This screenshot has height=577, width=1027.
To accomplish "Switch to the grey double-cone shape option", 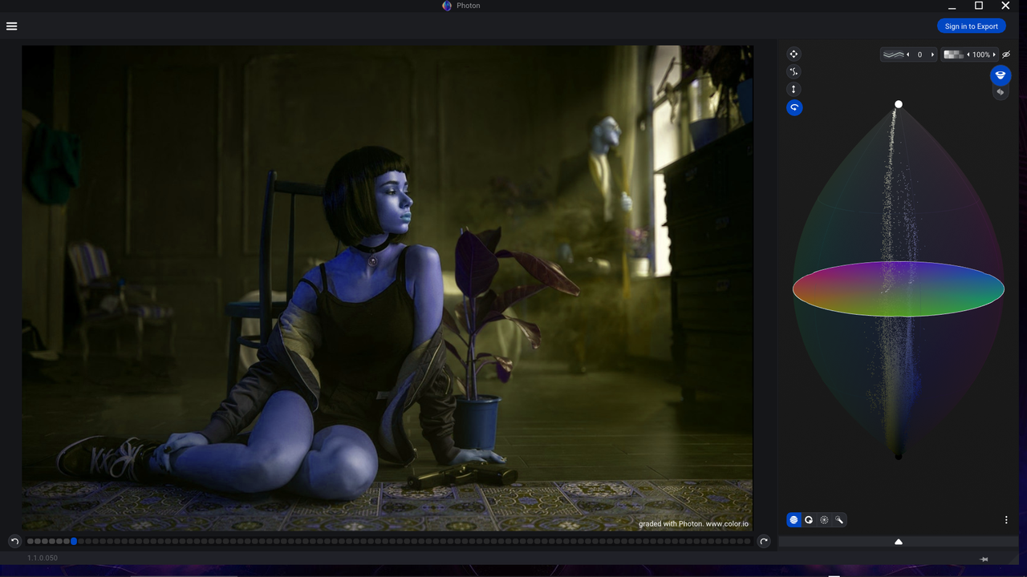I will coord(1000,92).
